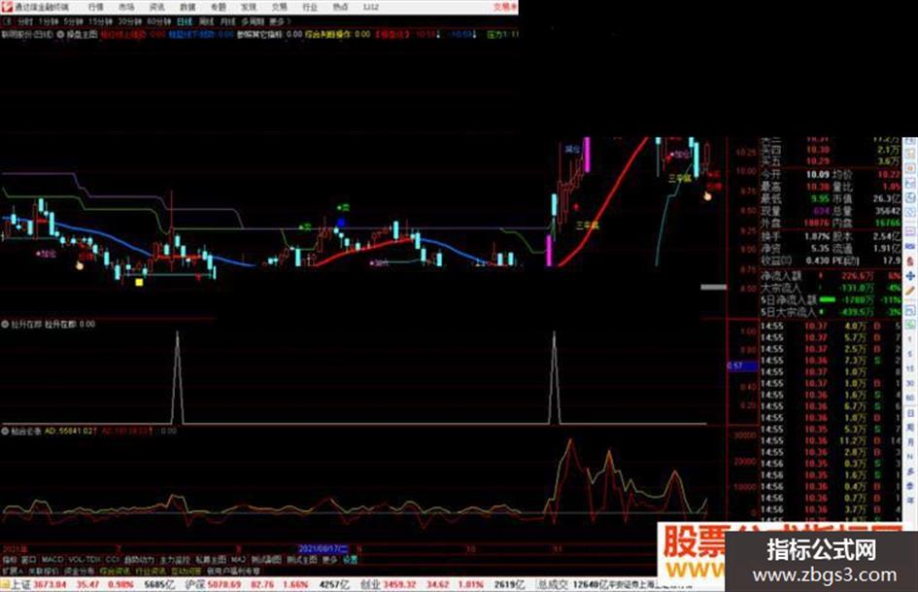This screenshot has width=918, height=592.
Task: Open the 资讯 menu
Action: click(x=157, y=7)
